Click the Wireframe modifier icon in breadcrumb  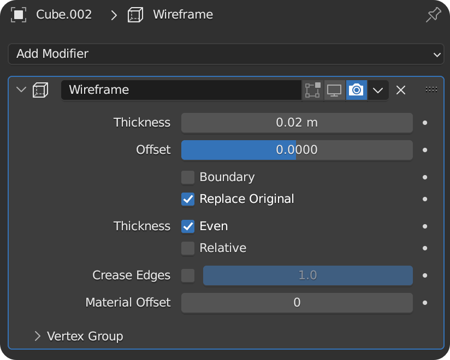coord(135,15)
